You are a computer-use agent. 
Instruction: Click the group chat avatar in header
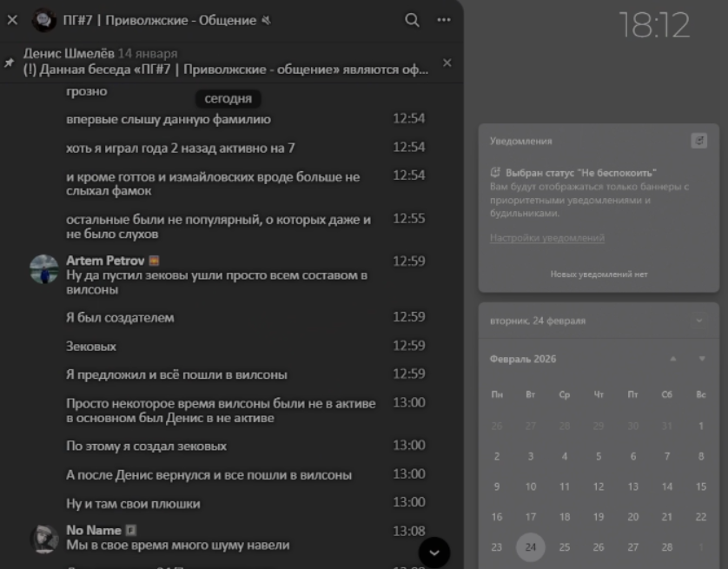43,20
